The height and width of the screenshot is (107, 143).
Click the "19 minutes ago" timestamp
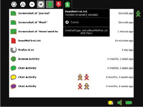pyautogui.click(x=124, y=41)
